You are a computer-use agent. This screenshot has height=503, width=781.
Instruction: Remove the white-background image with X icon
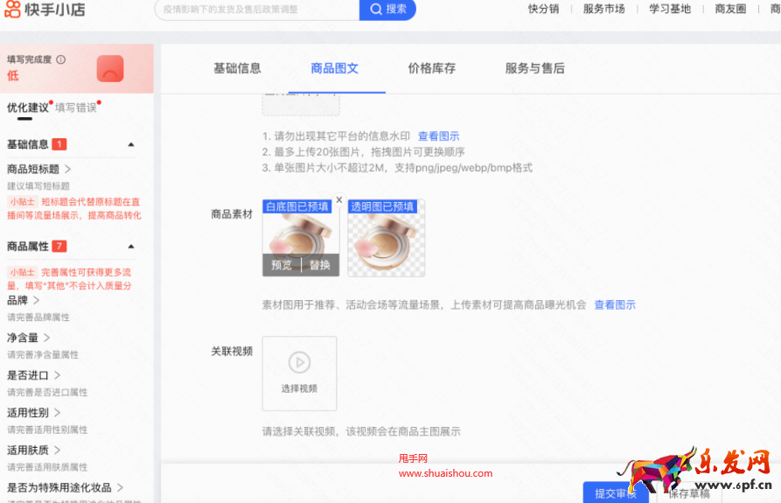tap(339, 199)
